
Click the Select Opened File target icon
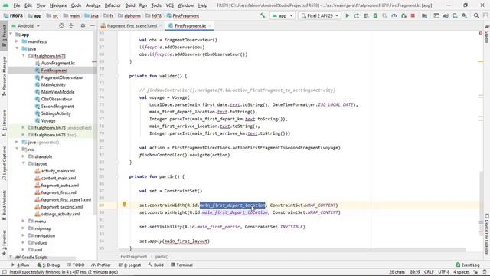61,25
